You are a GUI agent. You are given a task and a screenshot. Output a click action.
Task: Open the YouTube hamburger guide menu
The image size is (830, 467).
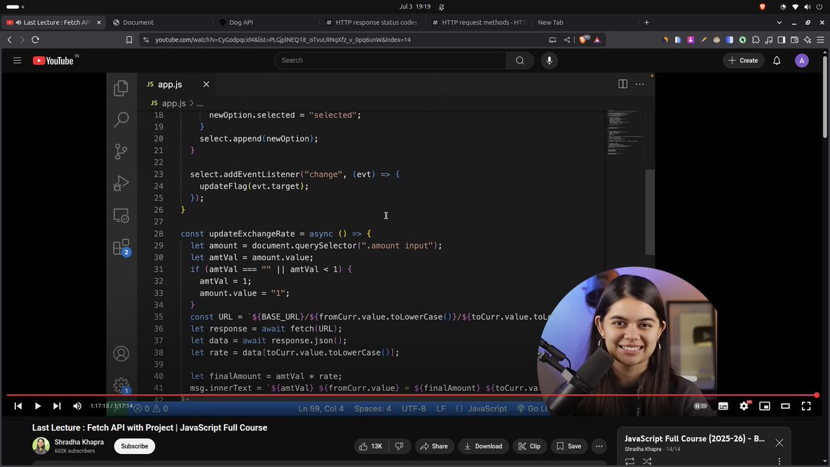click(x=17, y=60)
